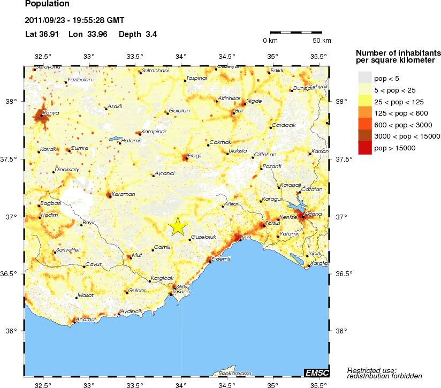The image size is (441, 388).
Task: Click the 'Population' title text
Action: (47, 4)
